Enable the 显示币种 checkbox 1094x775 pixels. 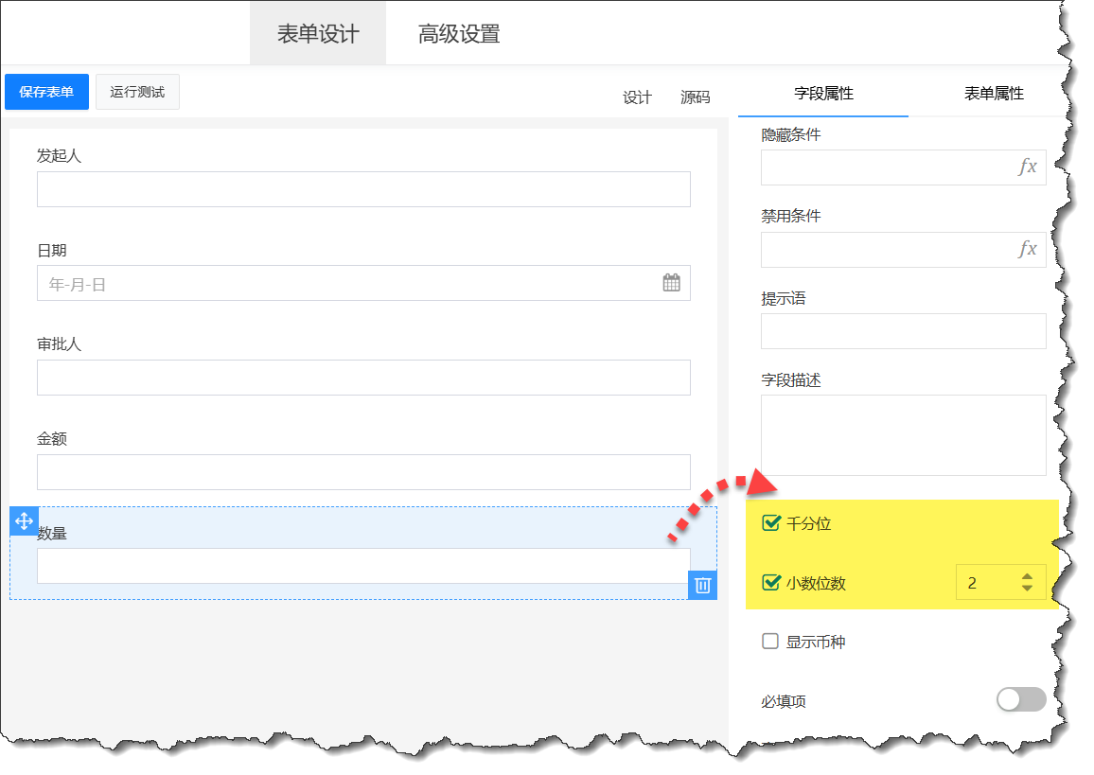(770, 642)
